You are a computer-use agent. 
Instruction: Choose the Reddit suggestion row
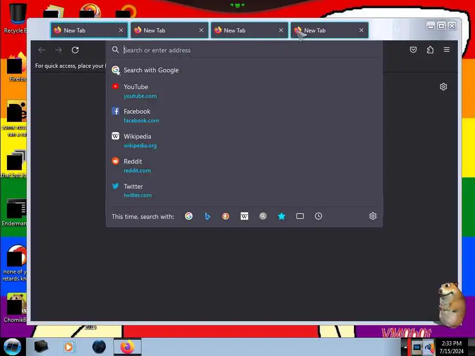pyautogui.click(x=244, y=165)
